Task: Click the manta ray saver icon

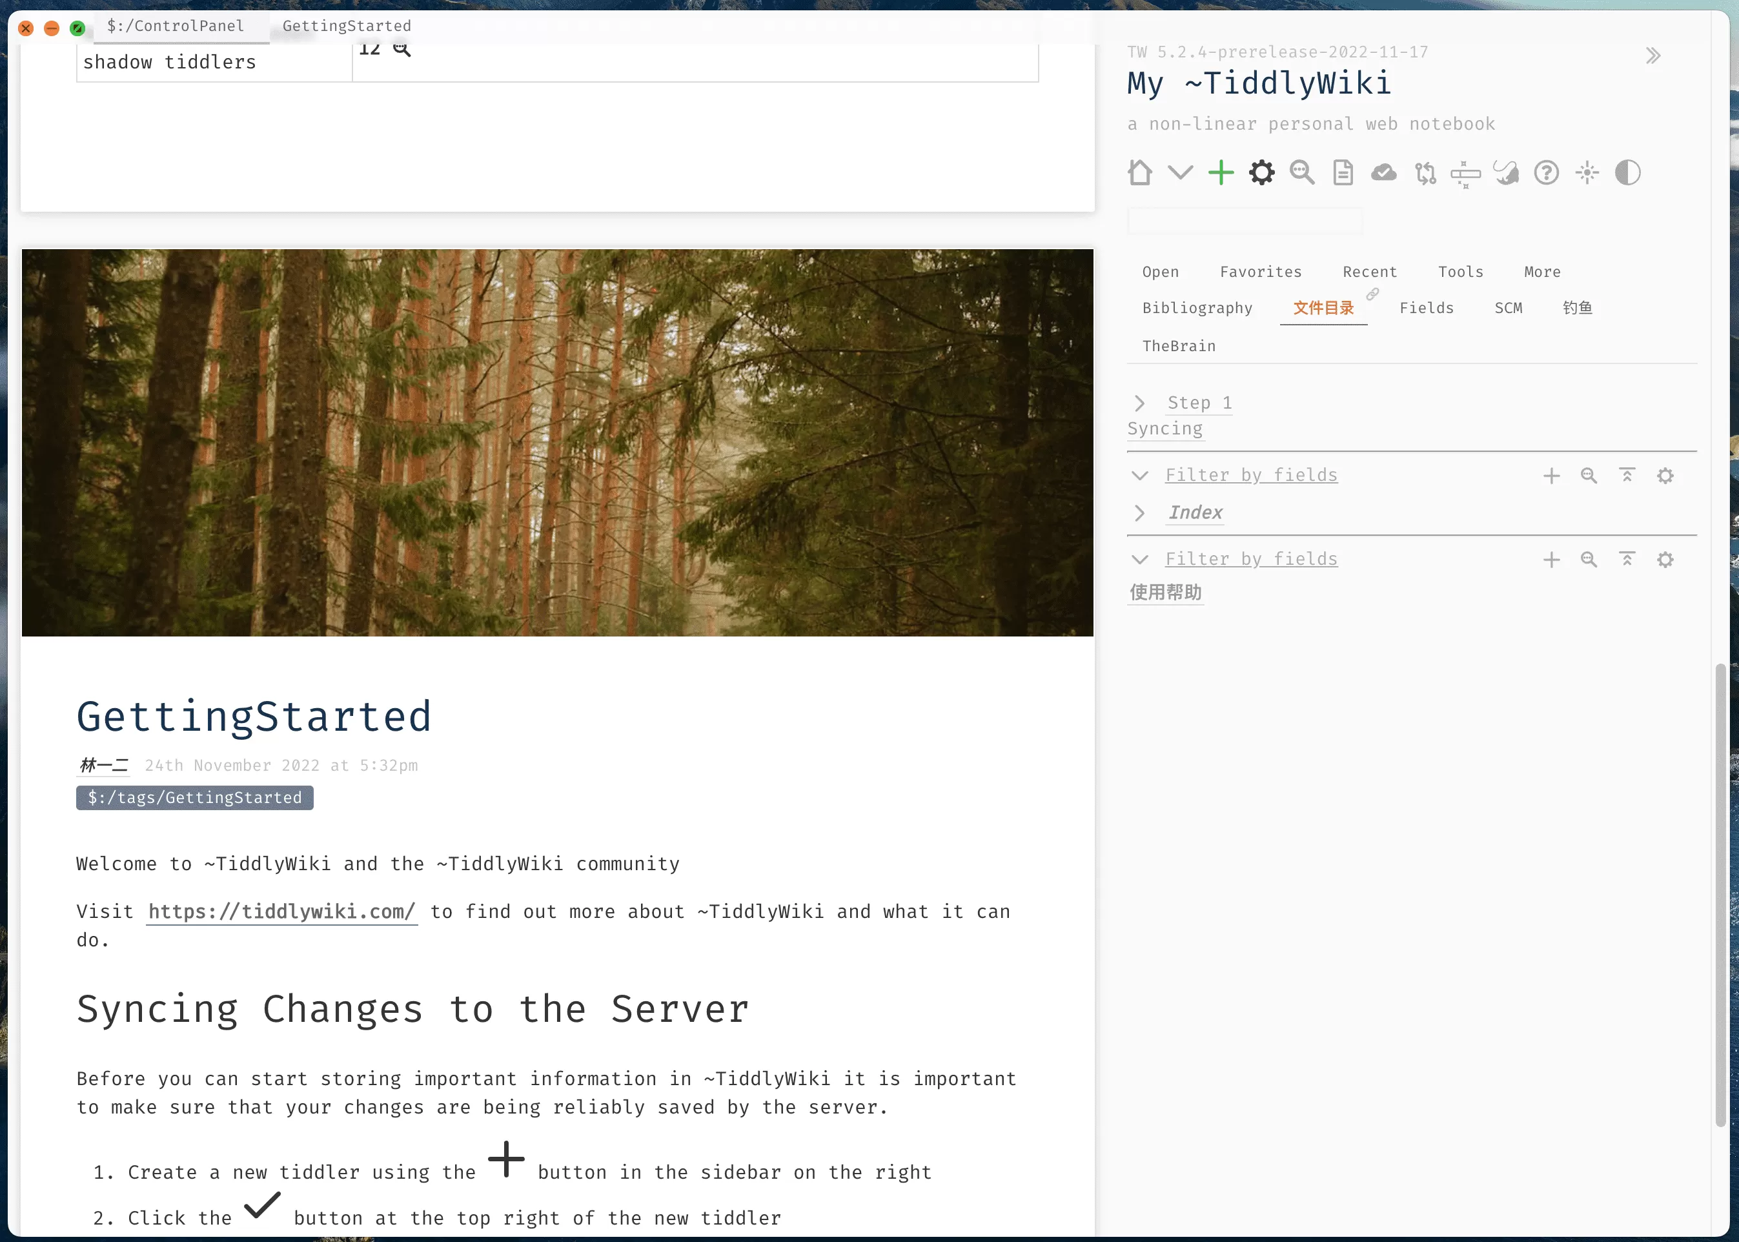Action: click(1506, 173)
